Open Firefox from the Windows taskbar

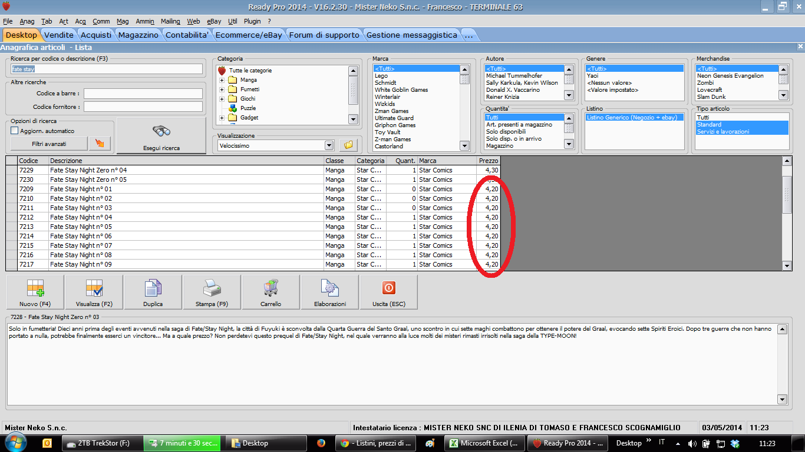point(321,443)
